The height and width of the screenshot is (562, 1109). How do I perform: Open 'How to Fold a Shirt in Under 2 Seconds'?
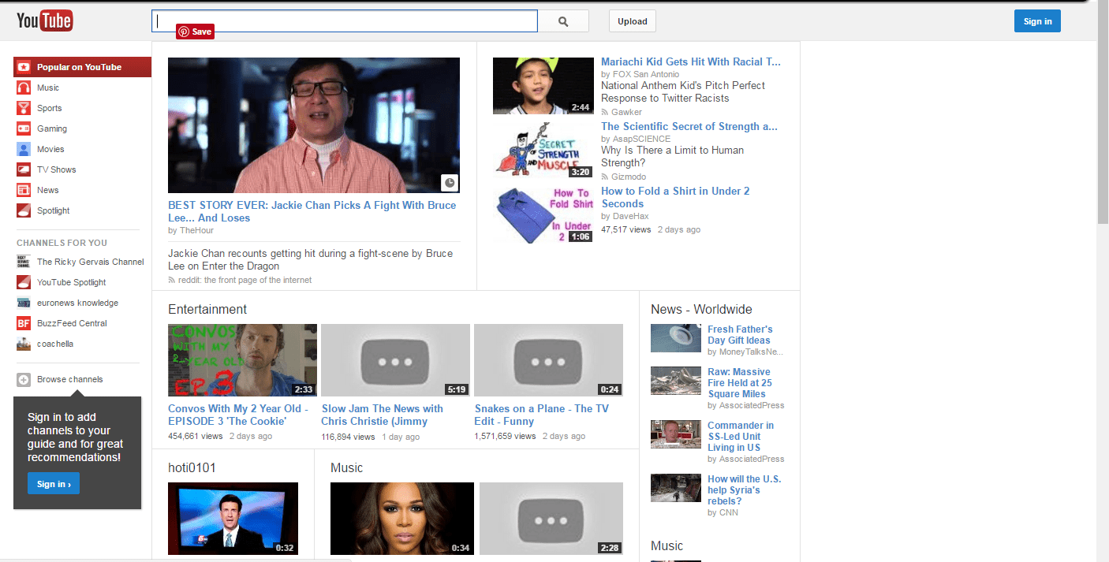(675, 197)
